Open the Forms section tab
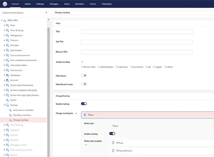 [93, 4]
